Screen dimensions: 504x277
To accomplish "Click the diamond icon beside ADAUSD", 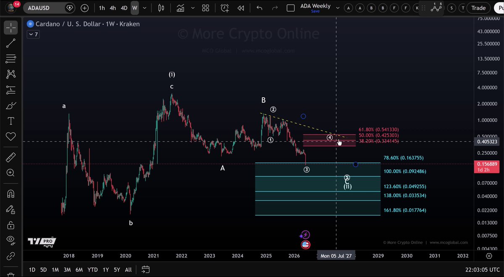I will pyautogui.click(x=70, y=8).
